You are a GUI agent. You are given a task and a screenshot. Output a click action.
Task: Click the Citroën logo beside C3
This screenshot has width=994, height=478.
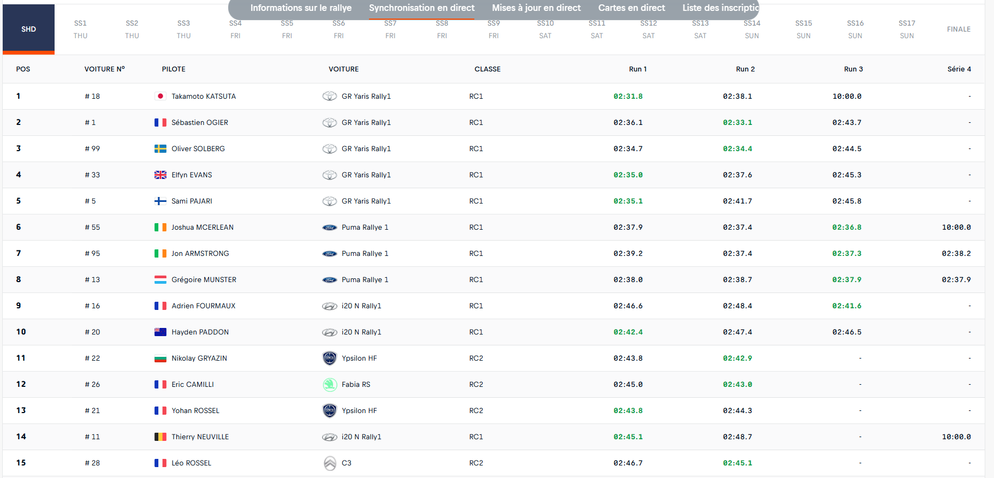coord(330,463)
